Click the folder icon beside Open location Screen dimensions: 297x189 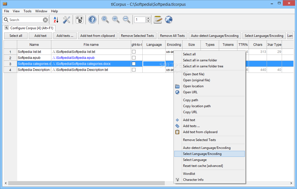coord(177,86)
